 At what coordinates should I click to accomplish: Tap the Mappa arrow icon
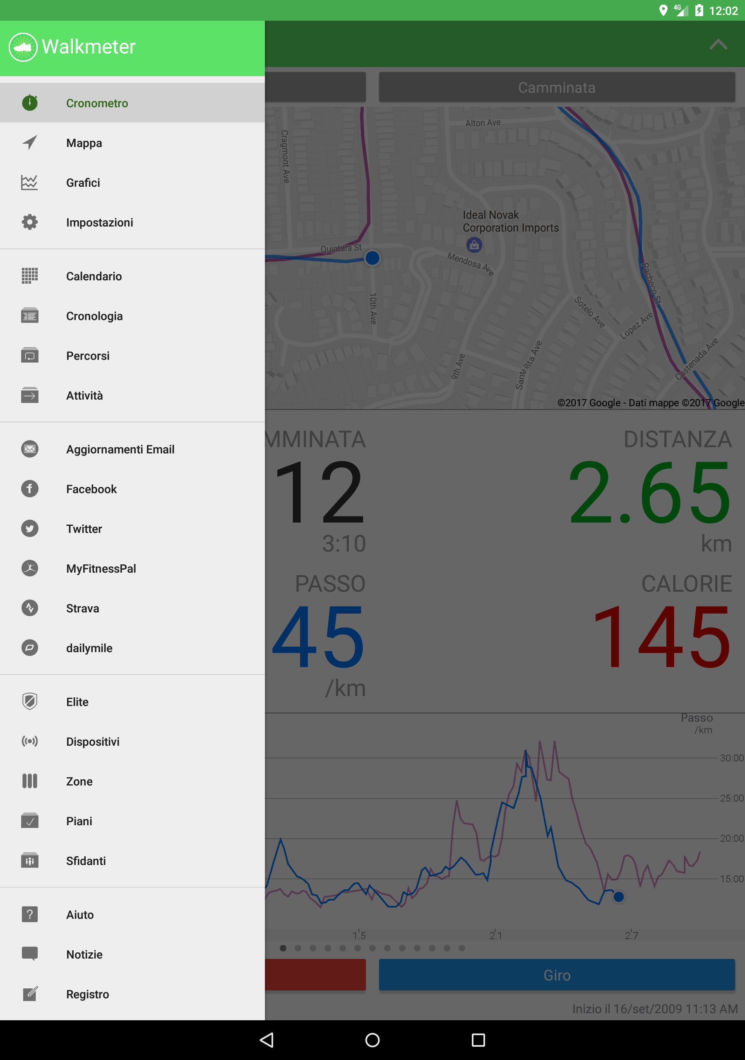tap(30, 143)
